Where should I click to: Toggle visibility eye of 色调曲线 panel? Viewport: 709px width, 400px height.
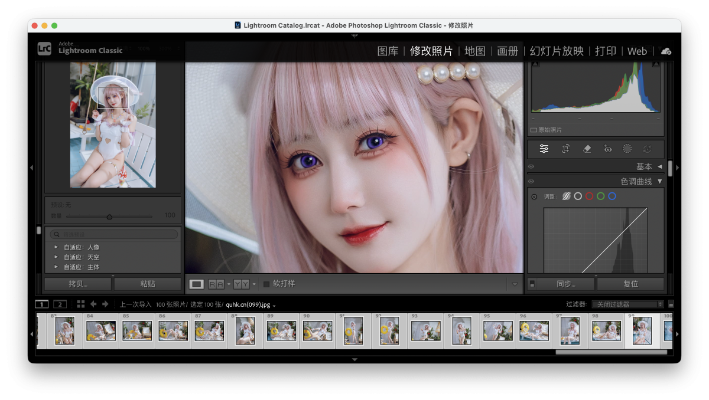pos(531,181)
